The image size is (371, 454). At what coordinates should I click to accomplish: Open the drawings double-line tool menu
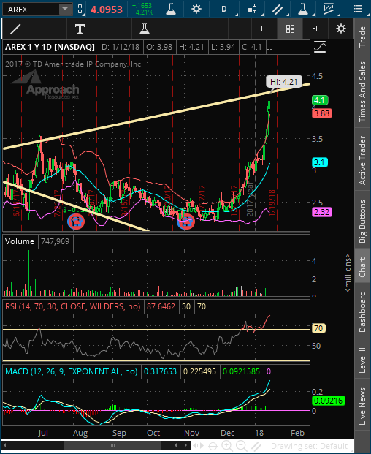[x=278, y=10]
